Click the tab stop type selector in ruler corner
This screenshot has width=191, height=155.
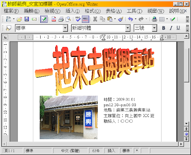pos(6,37)
